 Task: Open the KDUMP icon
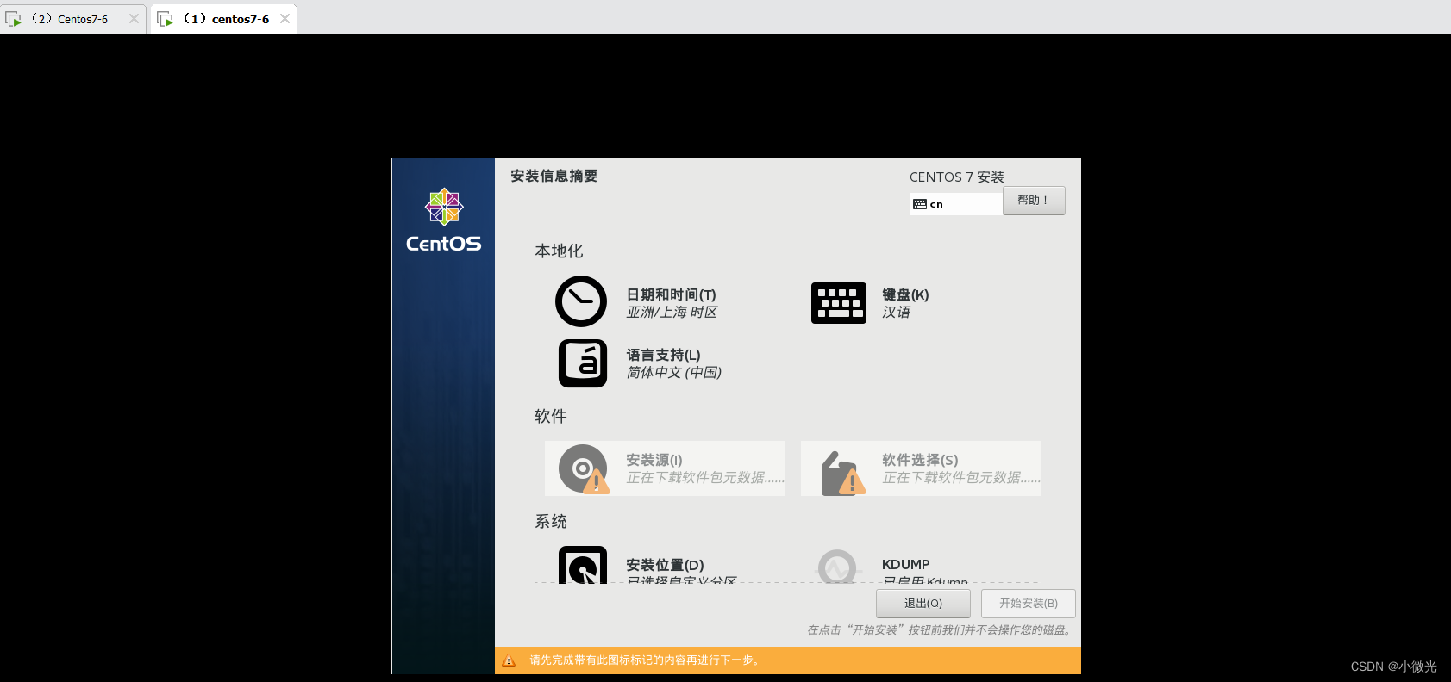click(x=838, y=567)
